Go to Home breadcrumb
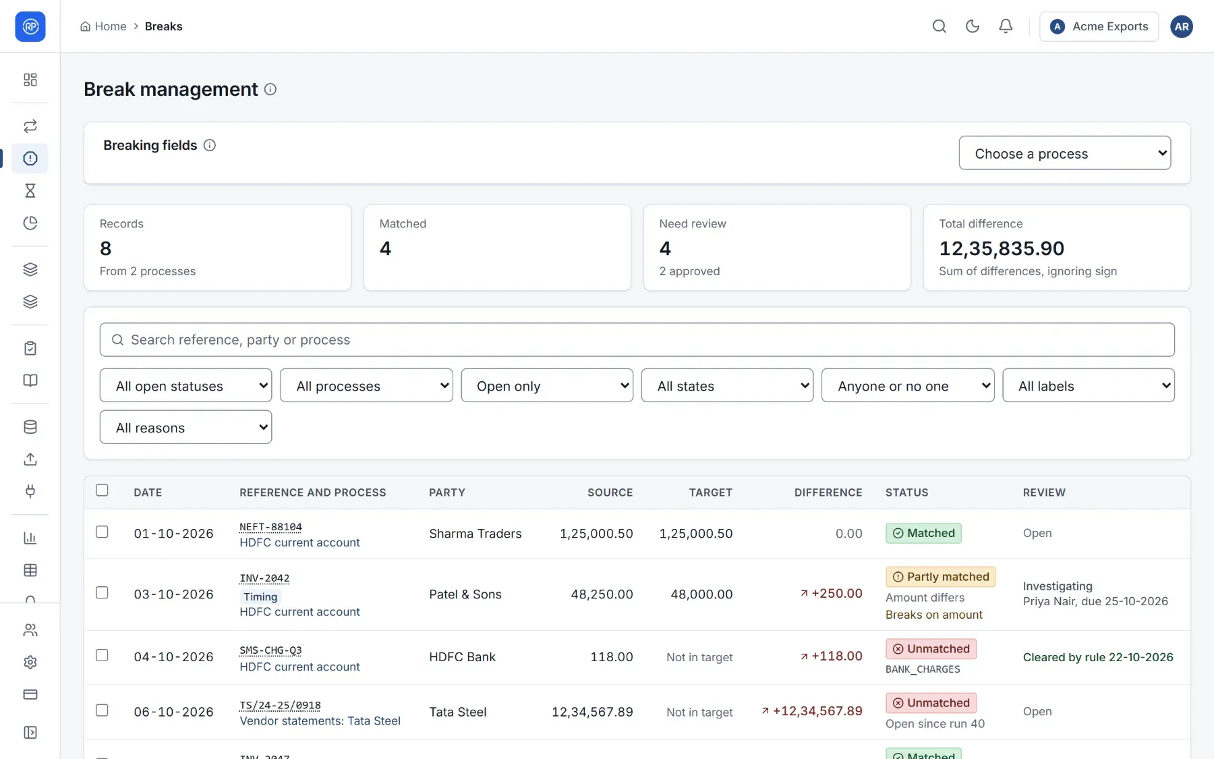This screenshot has width=1214, height=759. click(x=103, y=26)
